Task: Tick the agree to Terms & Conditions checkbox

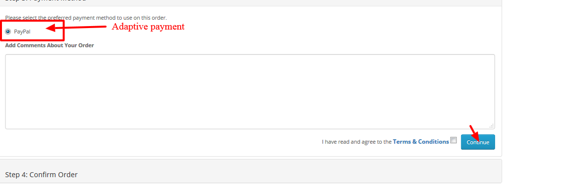Action: [x=454, y=140]
